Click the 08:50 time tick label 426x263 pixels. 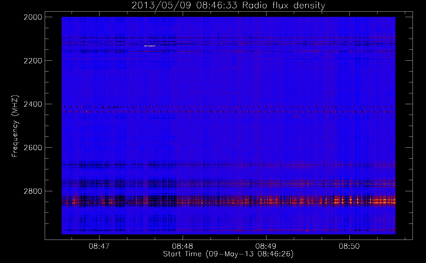point(349,246)
